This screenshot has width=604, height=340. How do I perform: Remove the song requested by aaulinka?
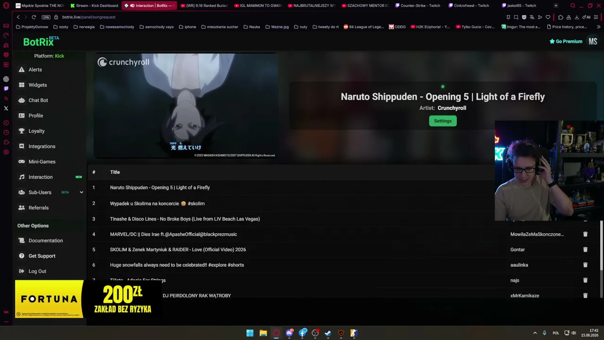[585, 265]
